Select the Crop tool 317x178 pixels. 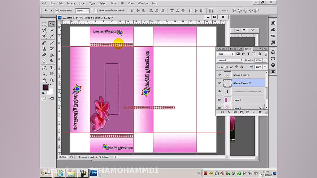tap(44, 36)
